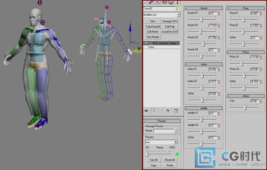267x170 pixels.
Task: Click the green ramp indicator square
Action: pos(177,155)
